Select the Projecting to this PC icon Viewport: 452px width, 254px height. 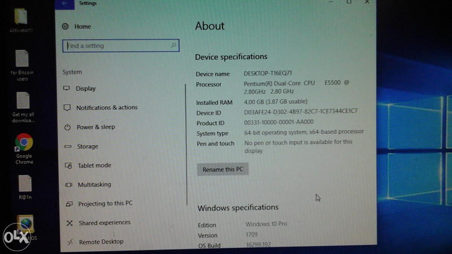pyautogui.click(x=69, y=204)
